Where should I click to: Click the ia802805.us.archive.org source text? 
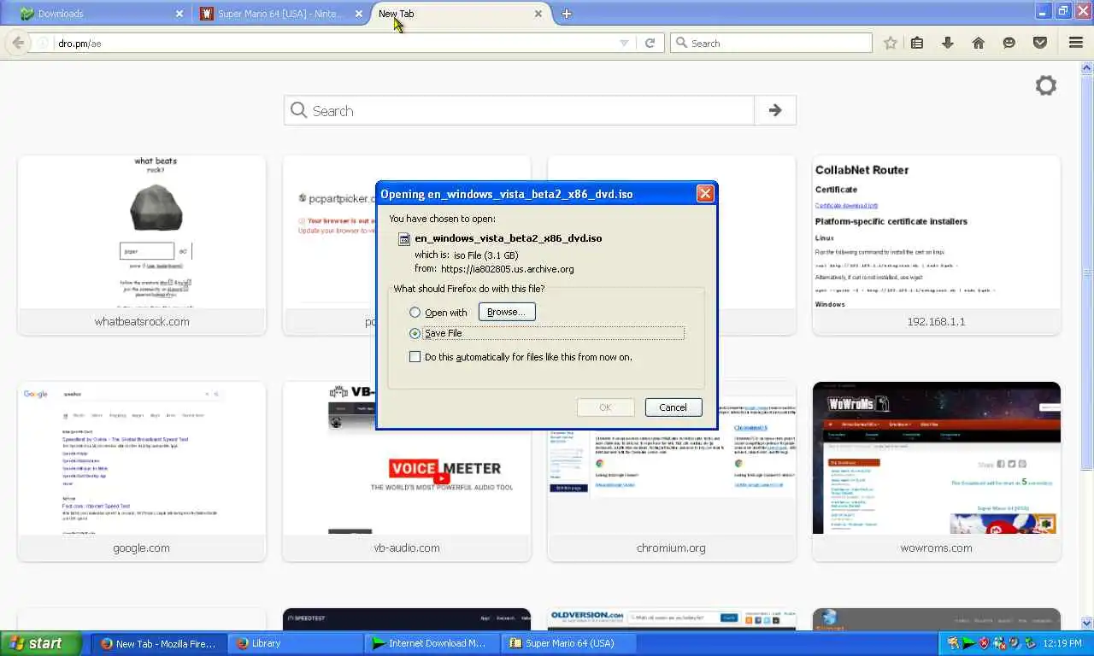pyautogui.click(x=508, y=269)
